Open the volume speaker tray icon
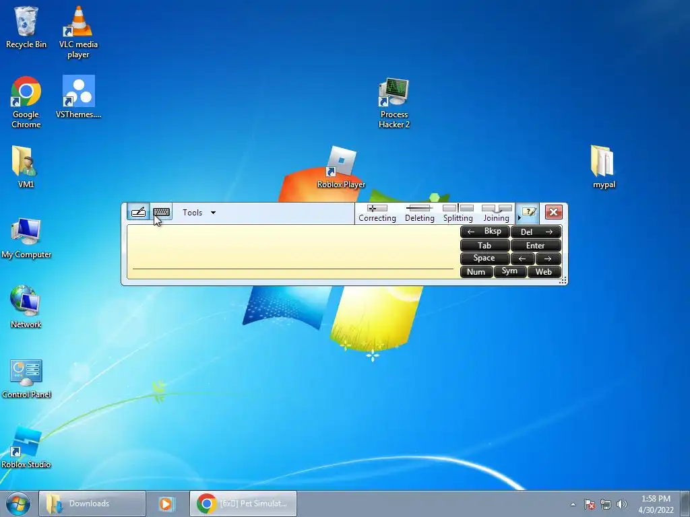 click(622, 504)
